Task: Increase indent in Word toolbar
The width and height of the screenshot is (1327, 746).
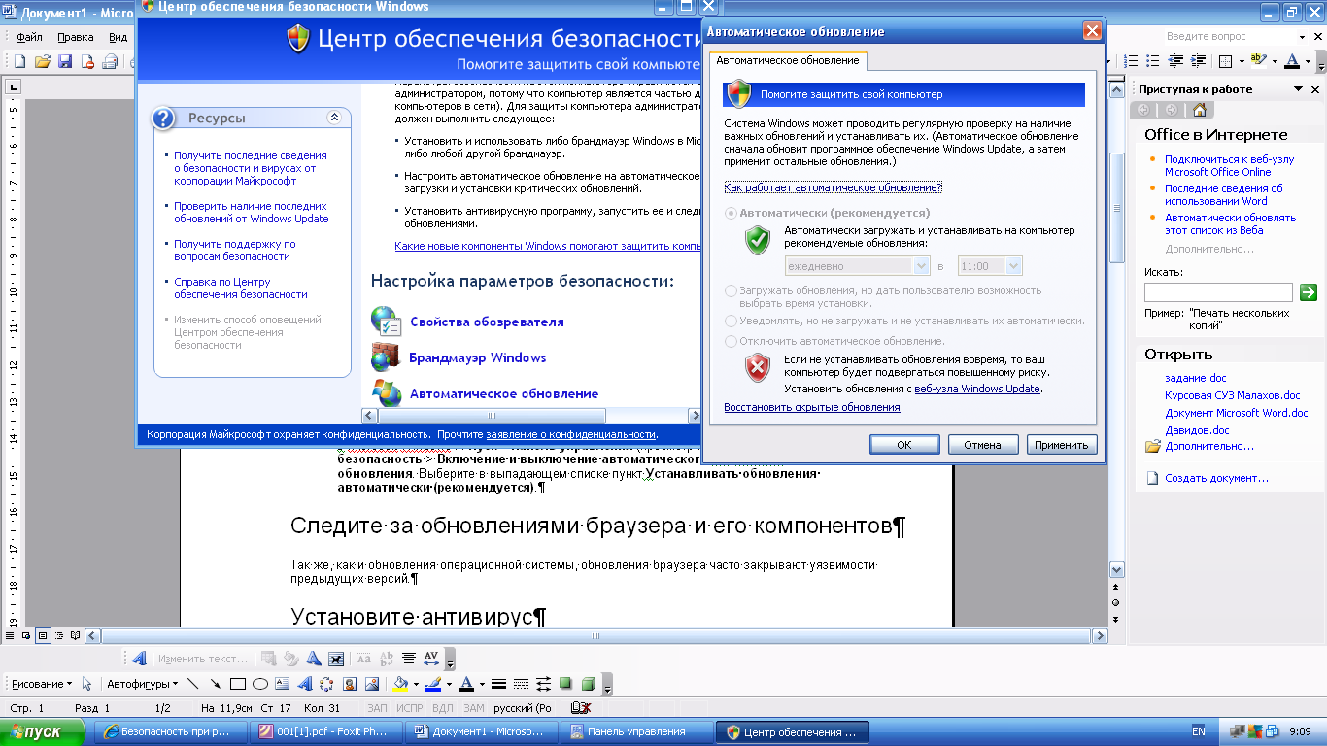Action: [x=1198, y=61]
